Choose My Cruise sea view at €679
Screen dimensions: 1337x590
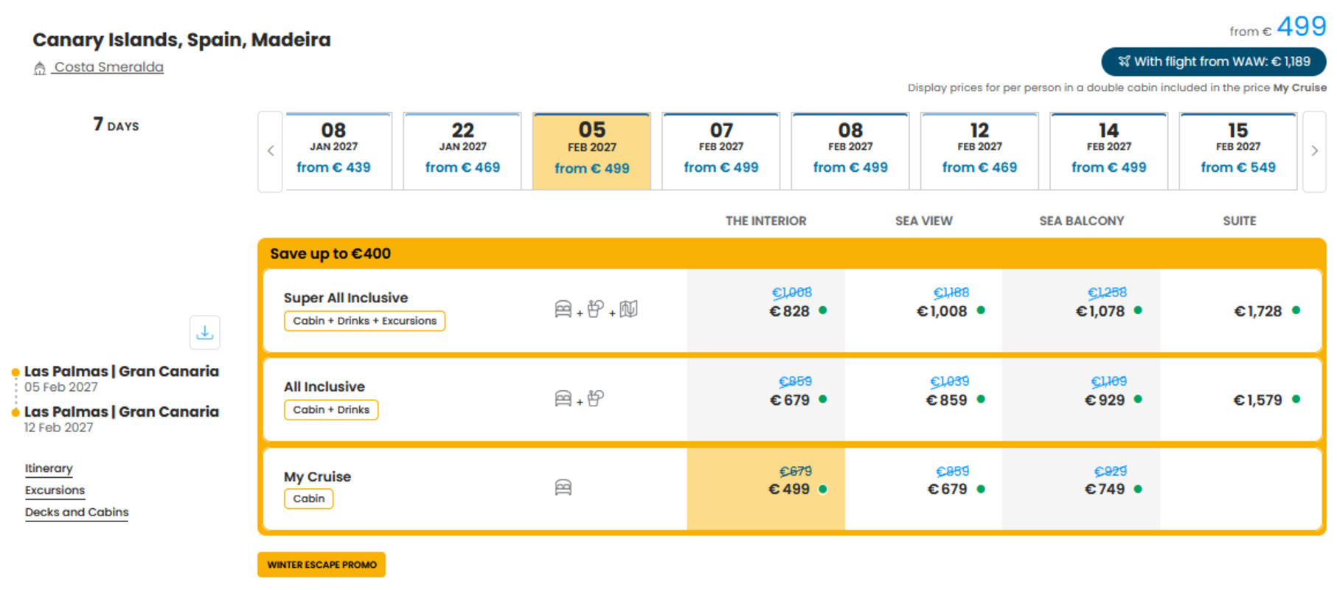924,489
